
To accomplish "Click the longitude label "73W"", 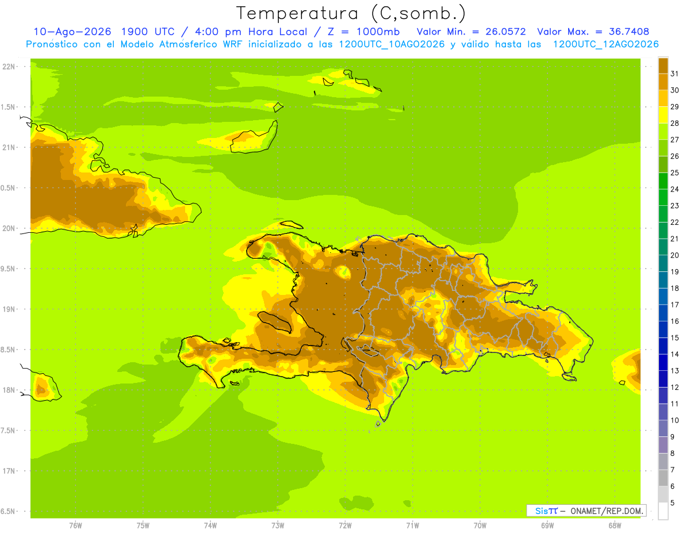I will (277, 526).
